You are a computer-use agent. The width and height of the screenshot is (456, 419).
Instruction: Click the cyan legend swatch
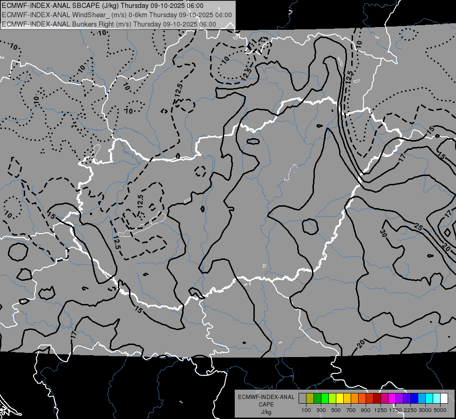(429, 399)
